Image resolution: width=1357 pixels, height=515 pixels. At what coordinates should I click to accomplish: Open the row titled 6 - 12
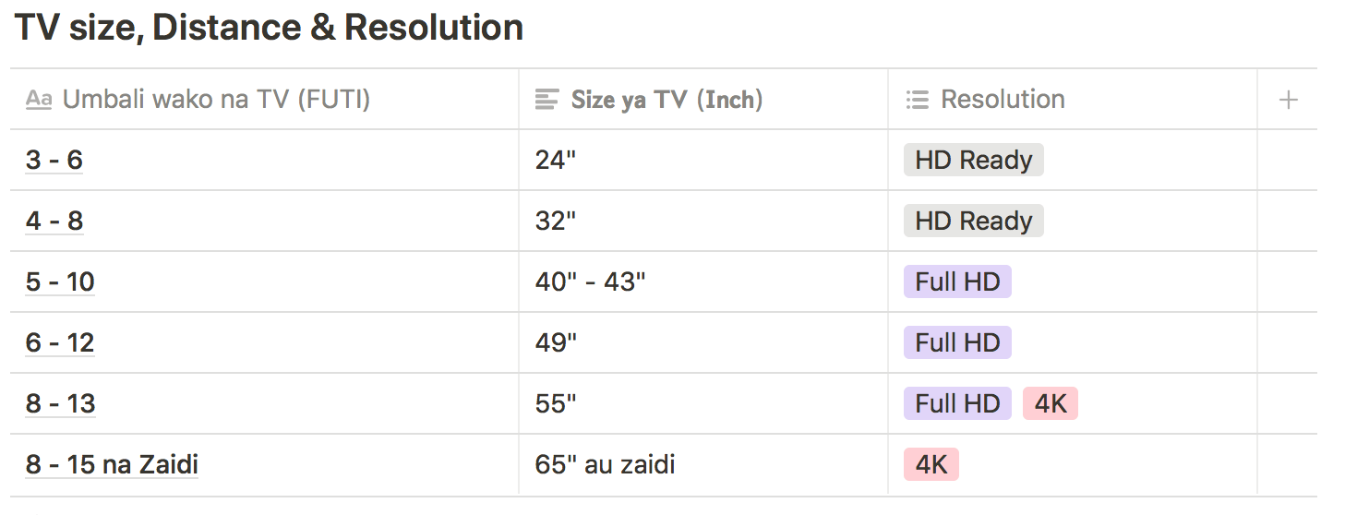click(60, 343)
